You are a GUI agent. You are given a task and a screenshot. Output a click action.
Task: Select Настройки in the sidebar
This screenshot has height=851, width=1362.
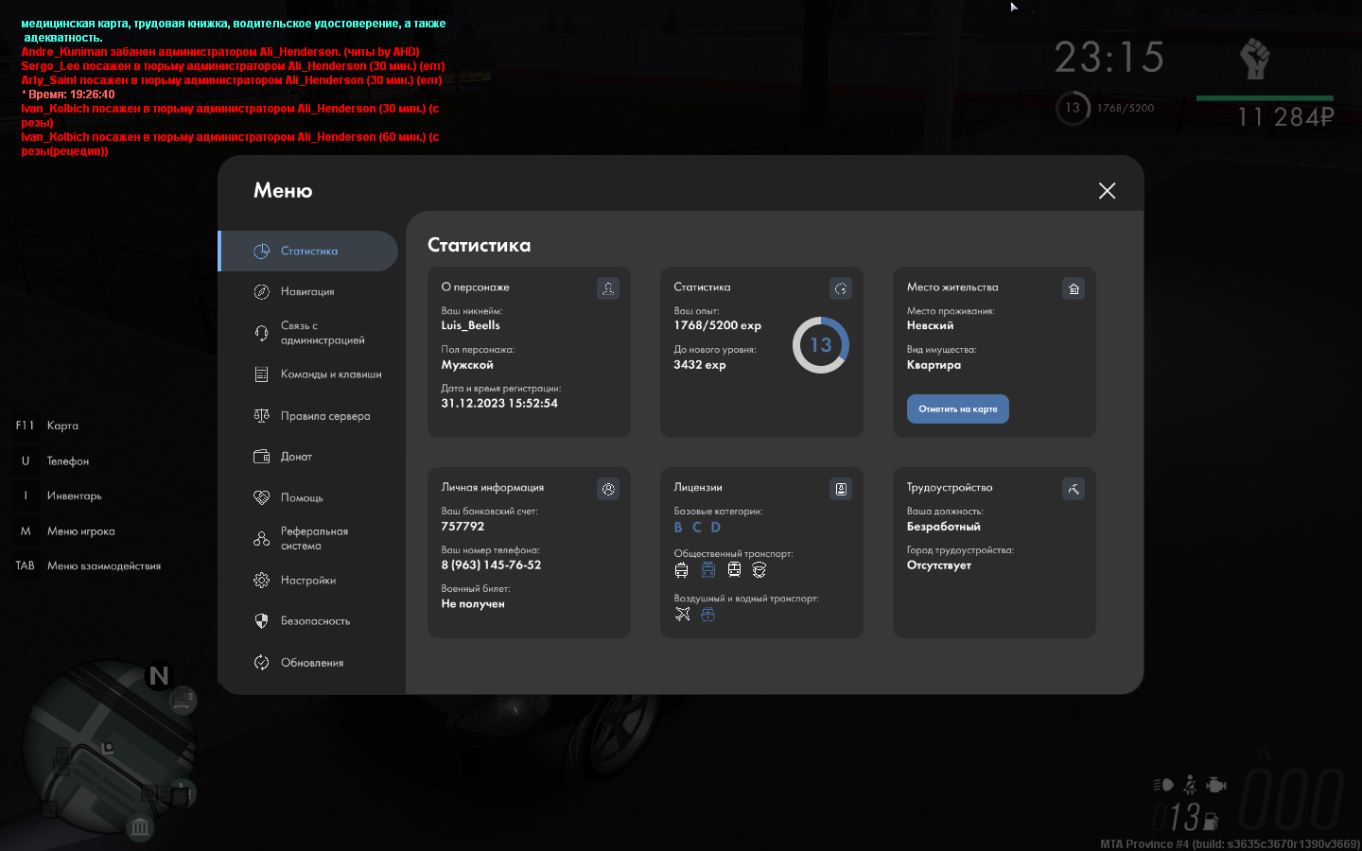click(307, 581)
